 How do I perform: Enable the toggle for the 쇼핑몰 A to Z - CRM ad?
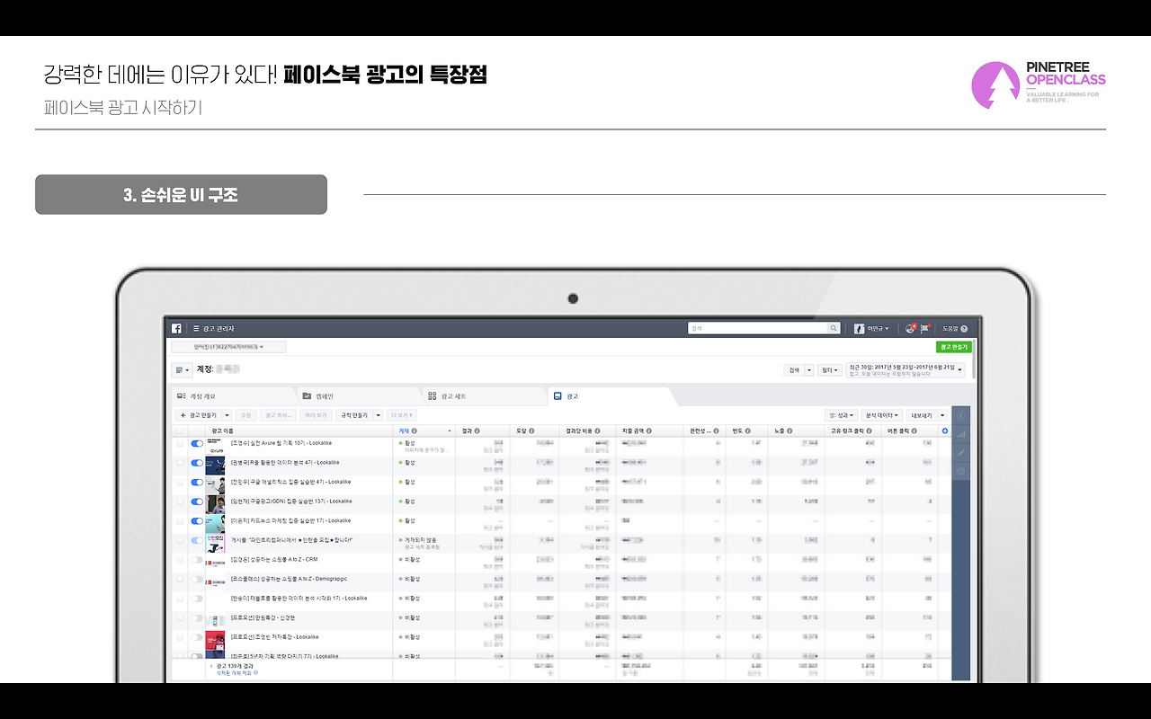click(x=195, y=559)
